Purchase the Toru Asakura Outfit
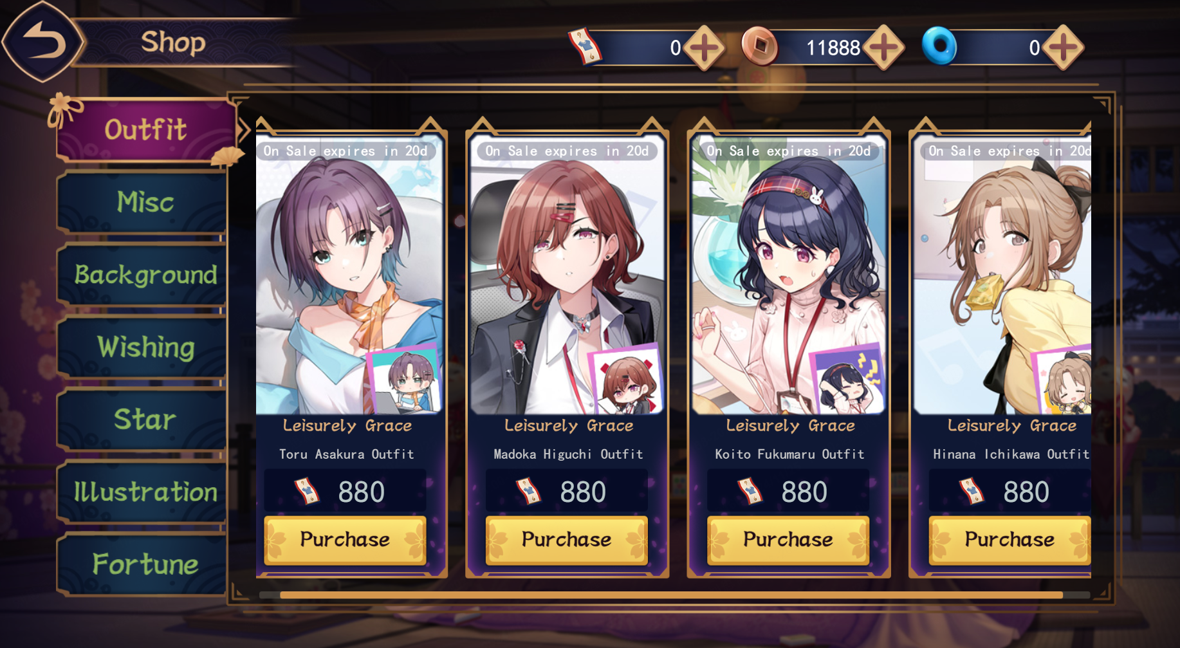 tap(345, 540)
